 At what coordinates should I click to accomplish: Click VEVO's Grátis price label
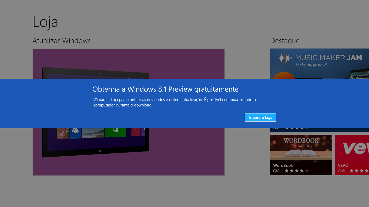tap(343, 171)
